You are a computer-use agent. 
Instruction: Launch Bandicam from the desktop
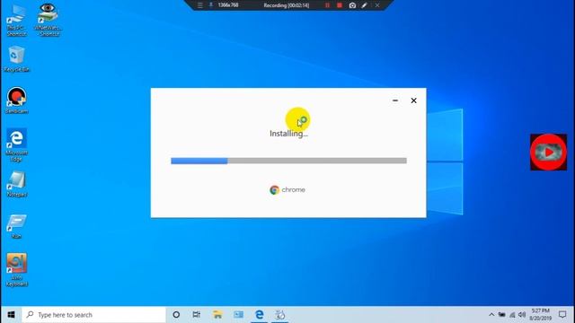coord(16,100)
